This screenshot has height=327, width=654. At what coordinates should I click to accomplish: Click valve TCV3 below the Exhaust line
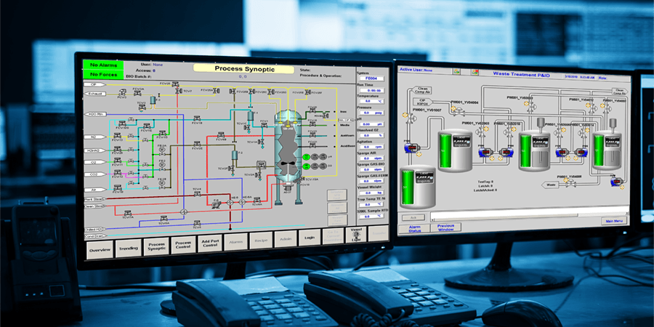click(142, 108)
